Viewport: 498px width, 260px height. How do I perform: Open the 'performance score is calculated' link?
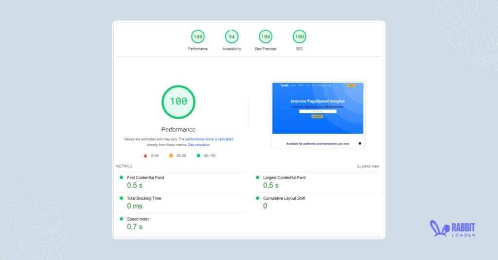[x=209, y=139]
